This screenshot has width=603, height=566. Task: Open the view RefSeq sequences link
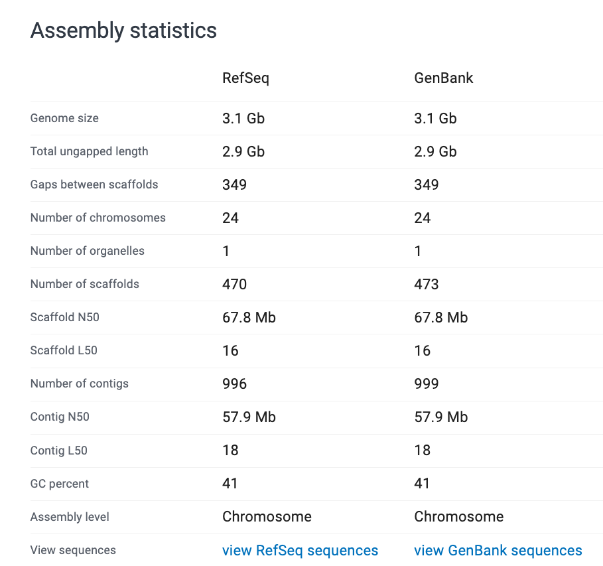pos(300,550)
